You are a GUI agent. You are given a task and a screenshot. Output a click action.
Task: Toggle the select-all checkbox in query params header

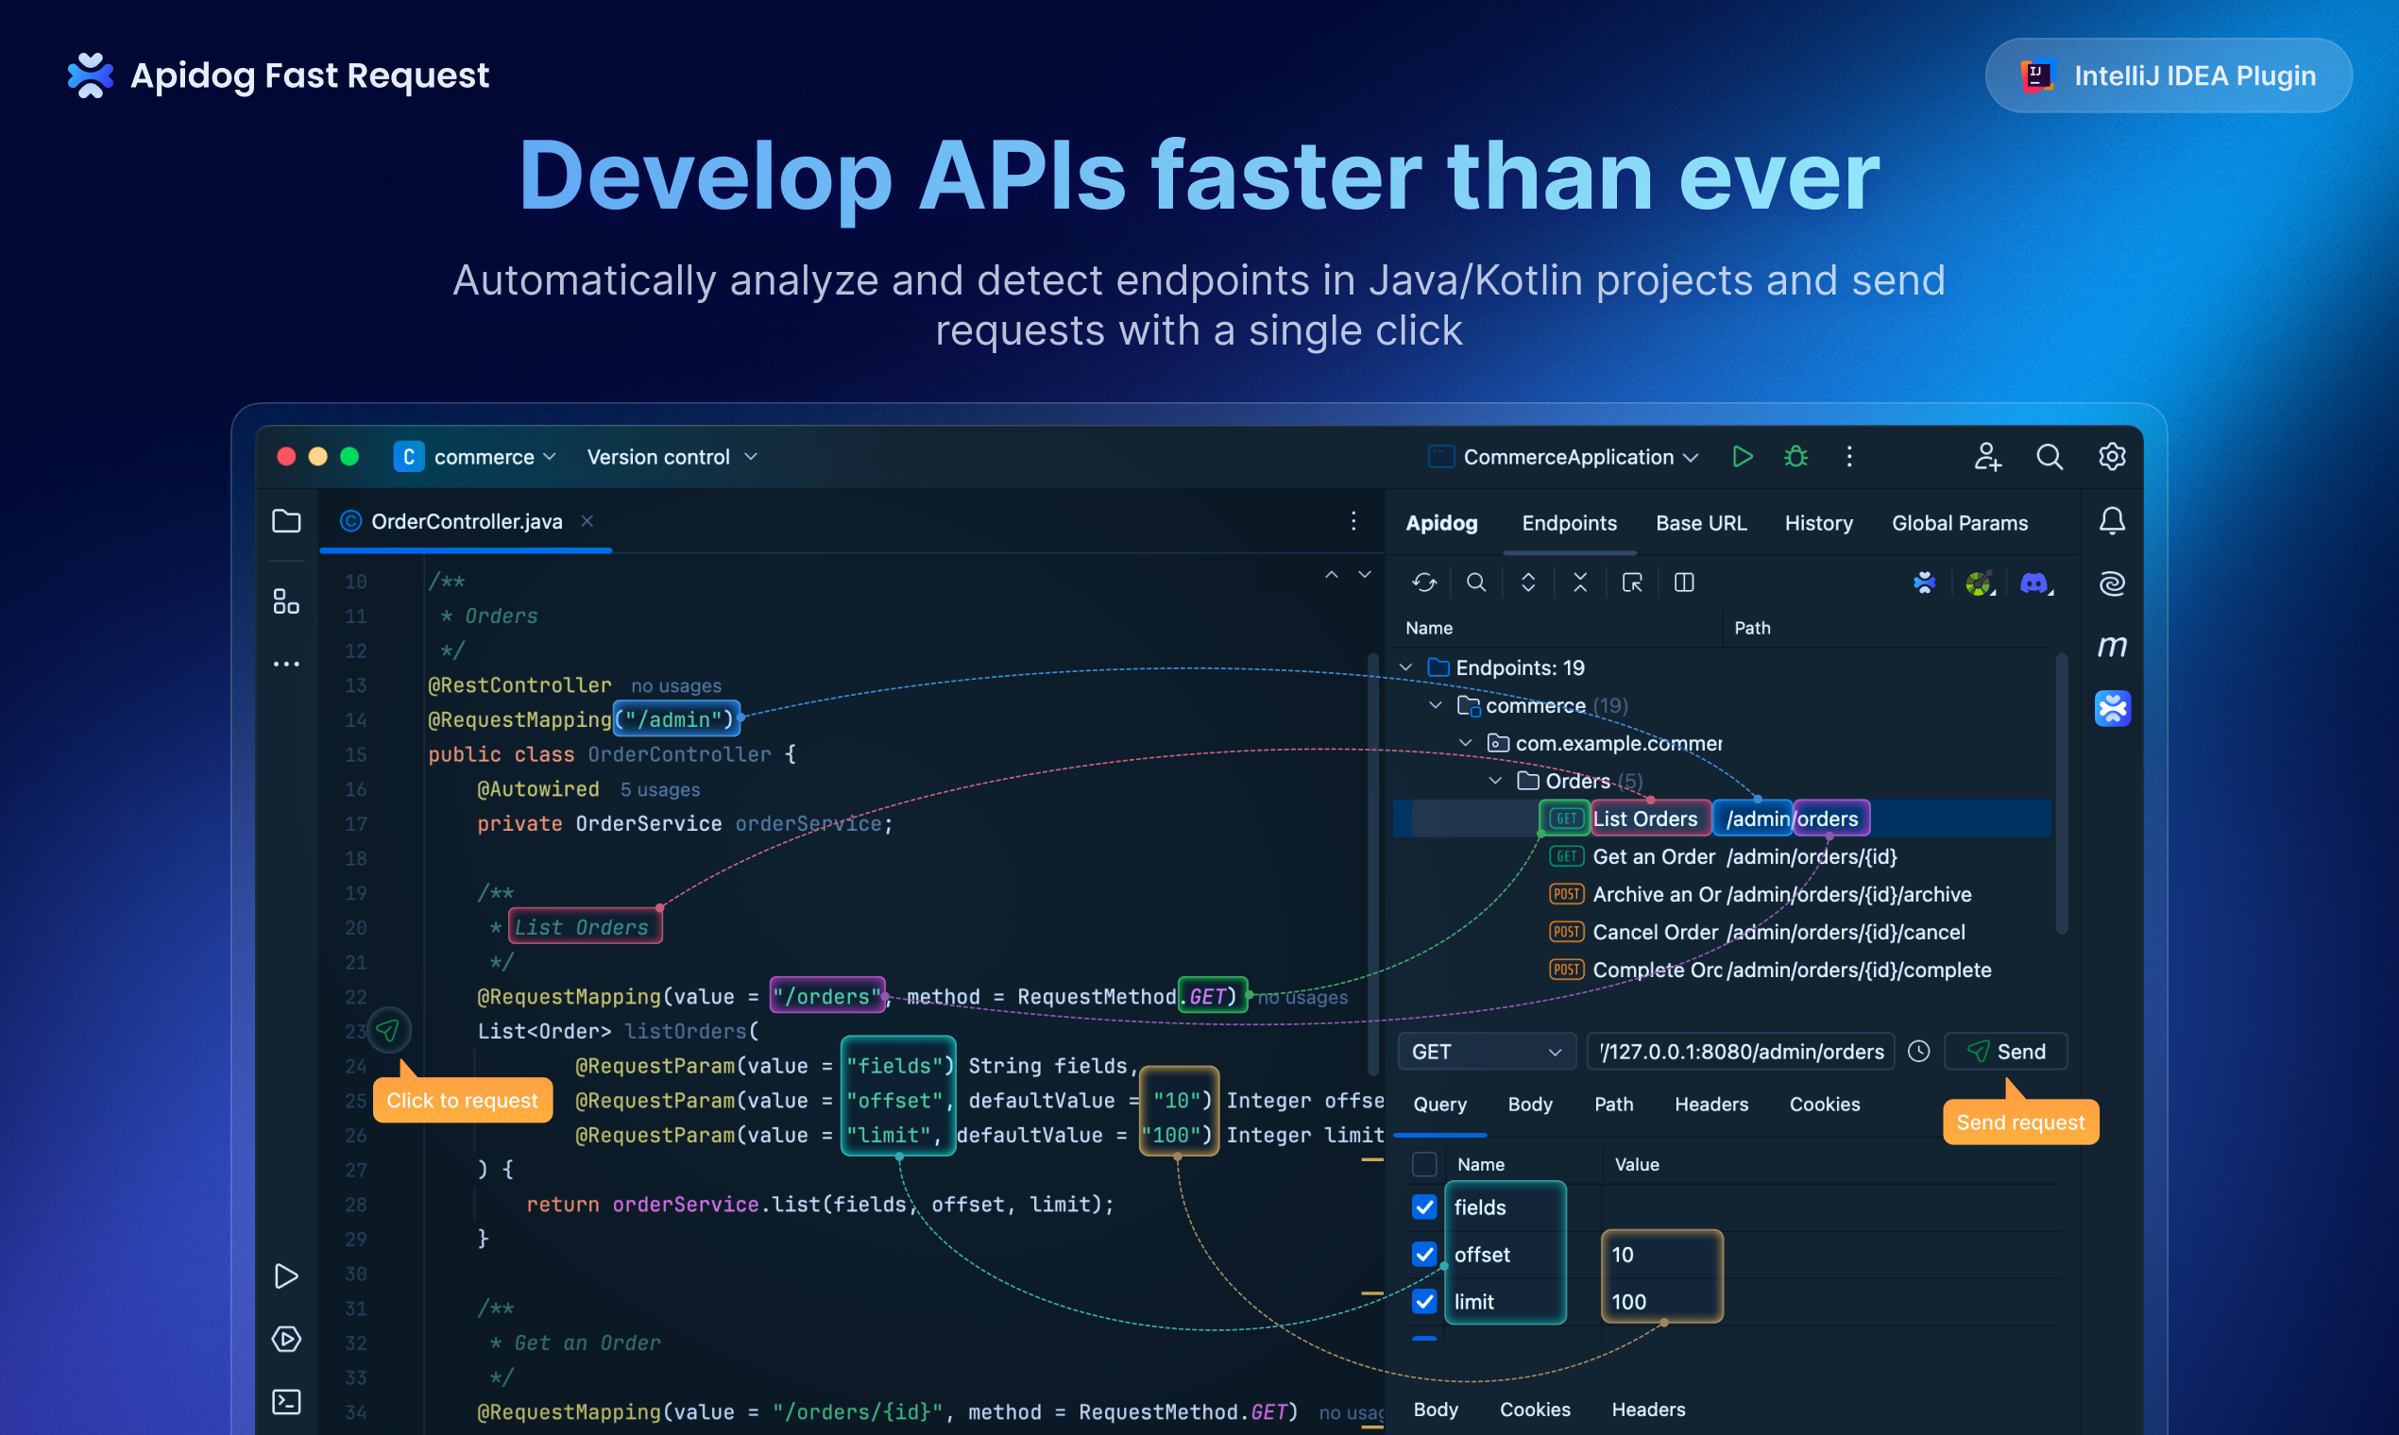click(1424, 1164)
